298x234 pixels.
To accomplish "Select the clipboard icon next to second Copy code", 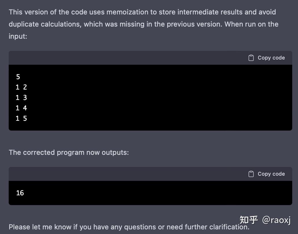I will pyautogui.click(x=251, y=174).
